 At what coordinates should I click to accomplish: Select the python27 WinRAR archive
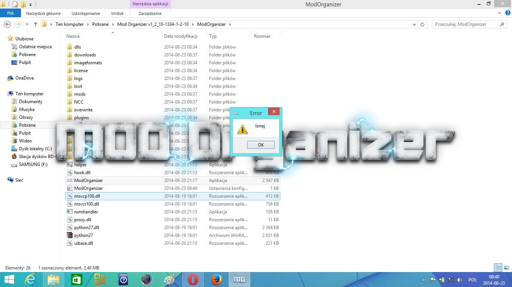click(172, 235)
